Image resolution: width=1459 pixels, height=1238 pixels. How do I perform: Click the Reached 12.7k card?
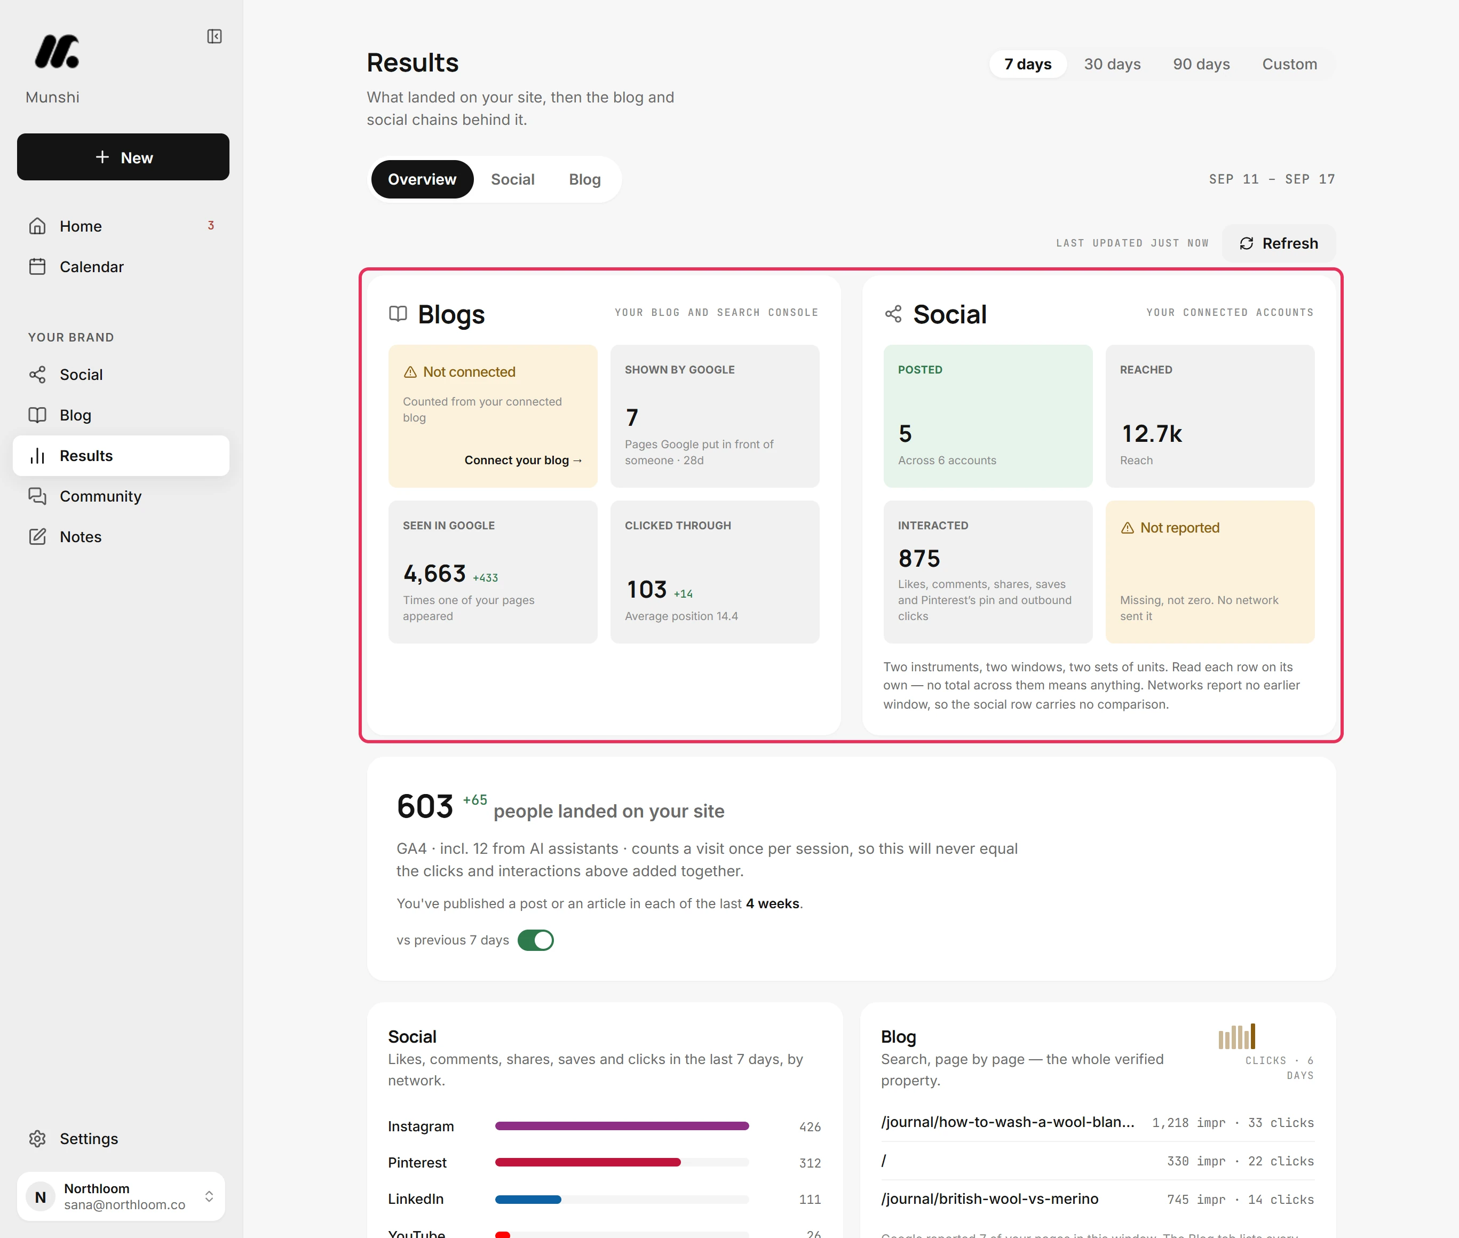[x=1210, y=416]
